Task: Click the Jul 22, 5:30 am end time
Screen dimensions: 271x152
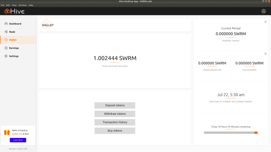Action: (231, 95)
